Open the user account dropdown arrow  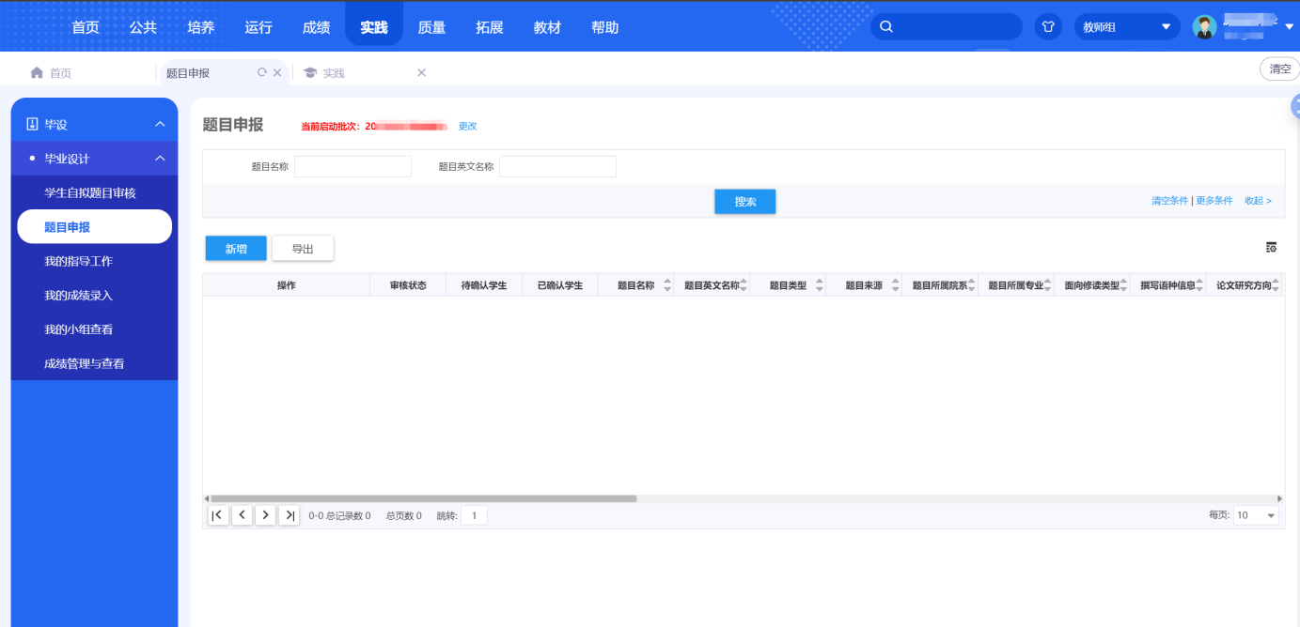(x=1289, y=27)
